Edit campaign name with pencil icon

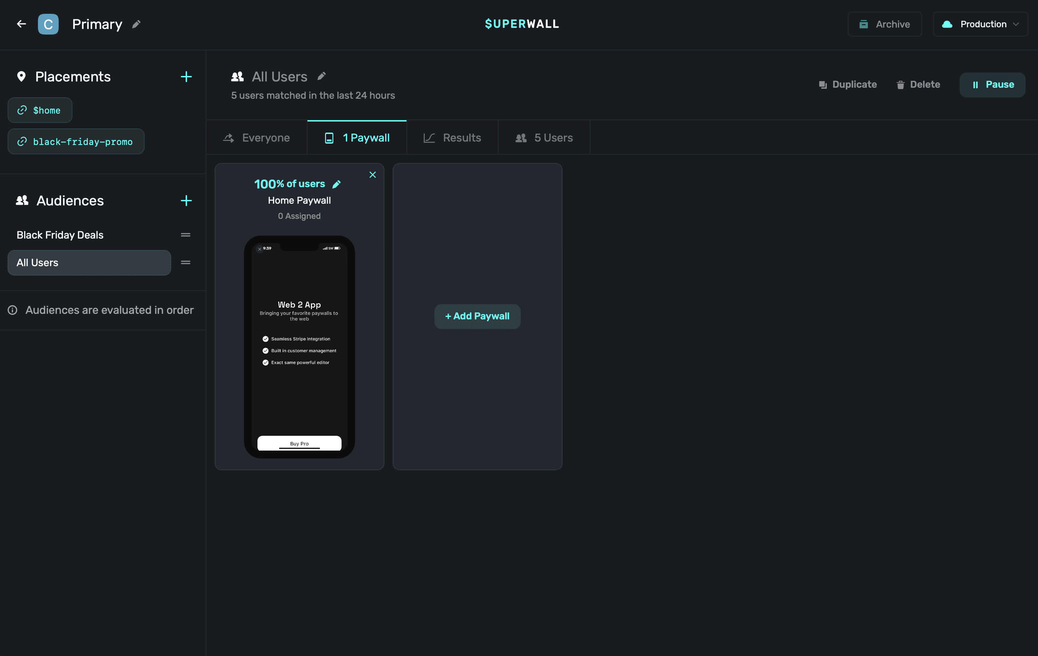coord(136,24)
